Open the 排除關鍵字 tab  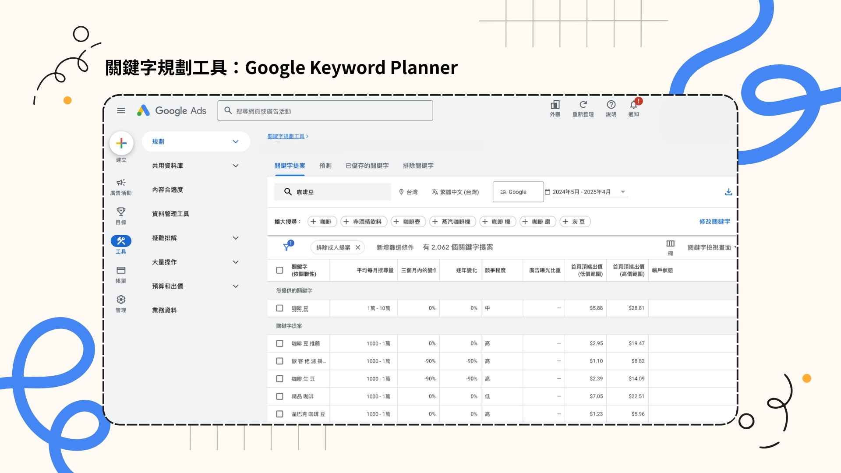click(418, 166)
